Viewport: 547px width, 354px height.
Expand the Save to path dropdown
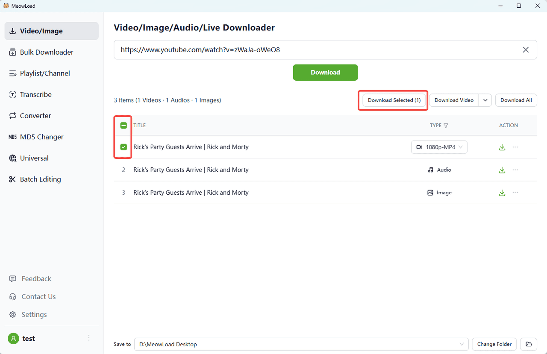point(462,344)
